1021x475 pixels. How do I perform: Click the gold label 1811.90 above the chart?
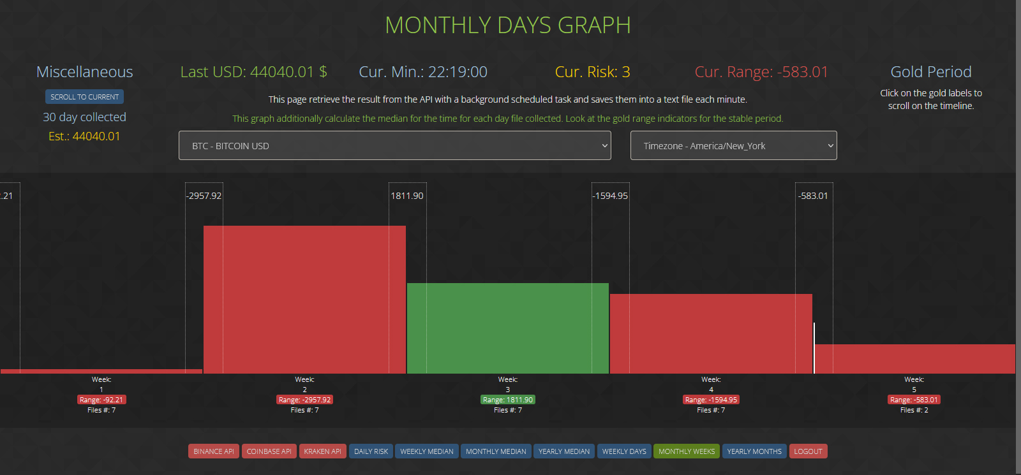point(407,196)
